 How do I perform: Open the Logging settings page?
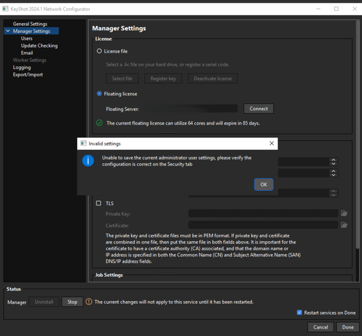coord(22,68)
